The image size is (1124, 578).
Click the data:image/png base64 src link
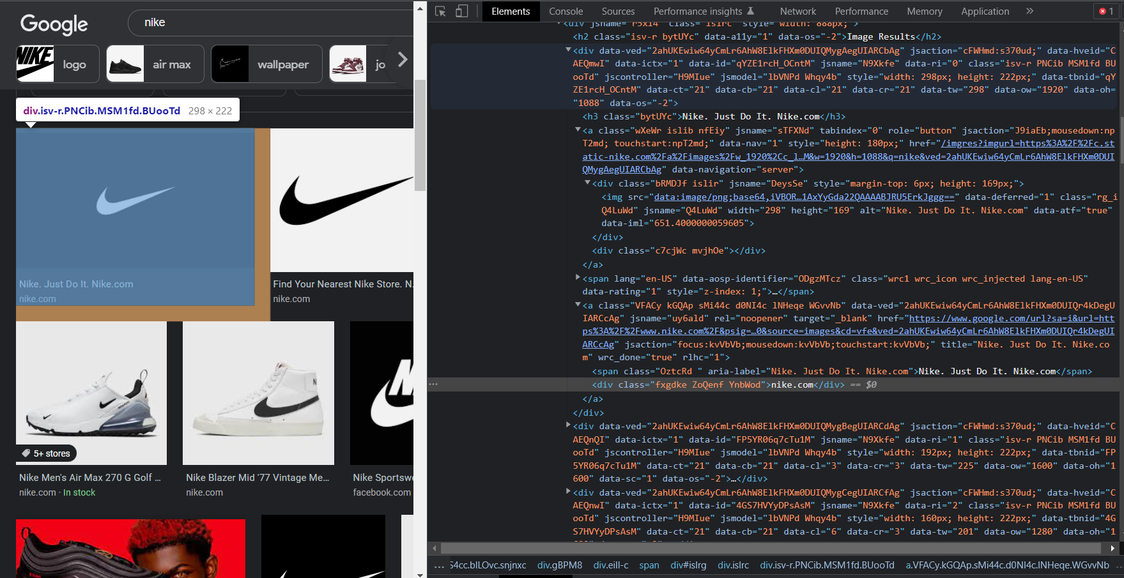(804, 197)
